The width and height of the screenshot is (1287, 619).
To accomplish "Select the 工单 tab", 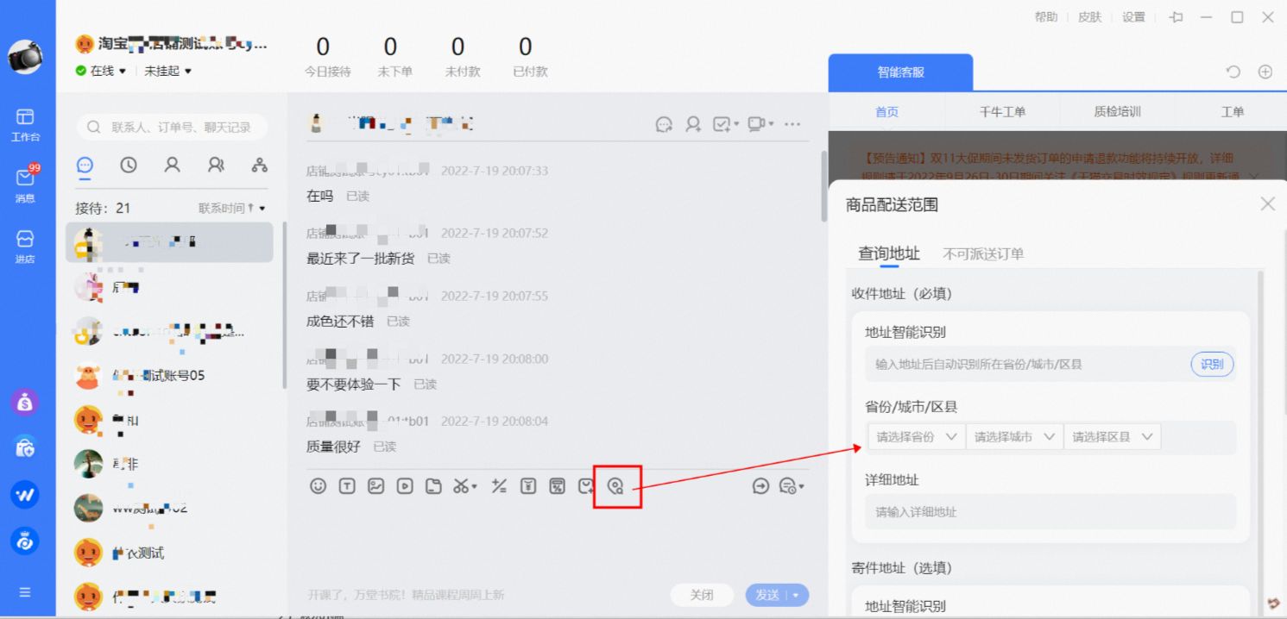I will tap(1232, 112).
